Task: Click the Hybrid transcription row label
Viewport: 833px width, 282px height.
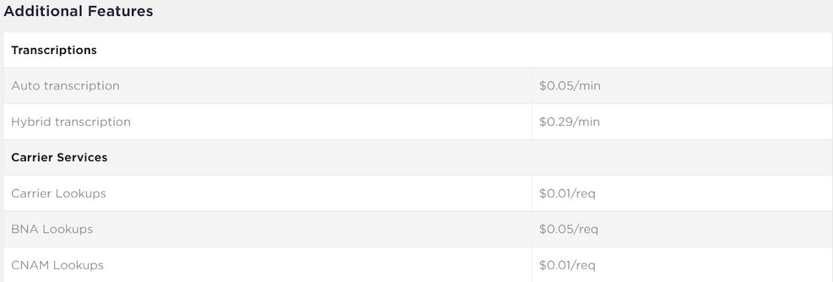Action: pyautogui.click(x=71, y=122)
